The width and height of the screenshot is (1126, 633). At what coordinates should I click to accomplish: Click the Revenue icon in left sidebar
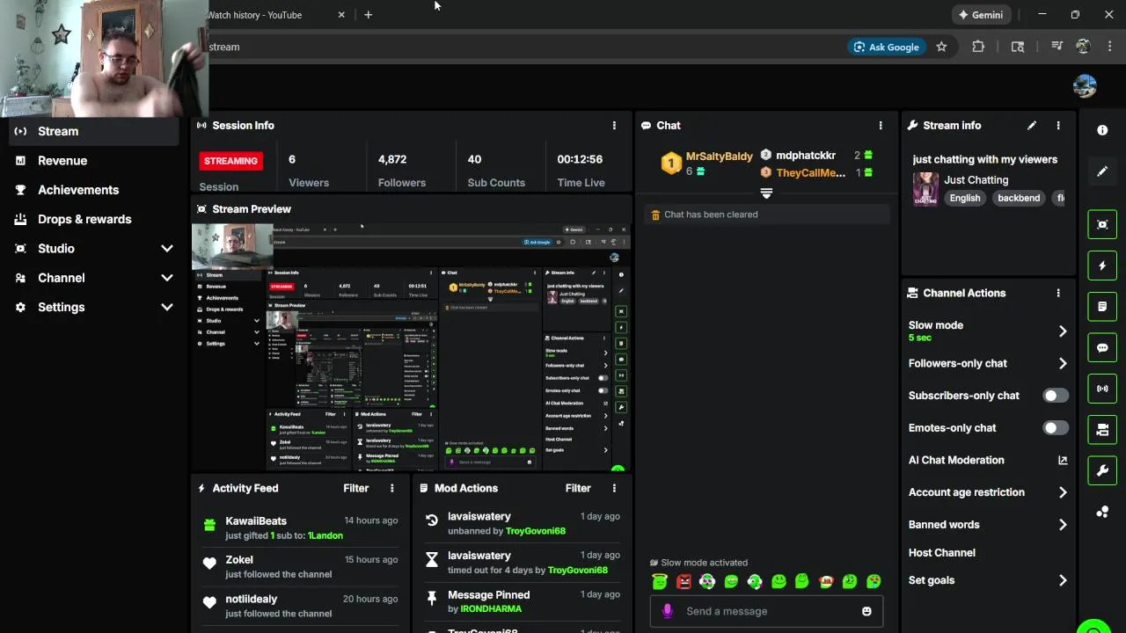click(x=20, y=161)
